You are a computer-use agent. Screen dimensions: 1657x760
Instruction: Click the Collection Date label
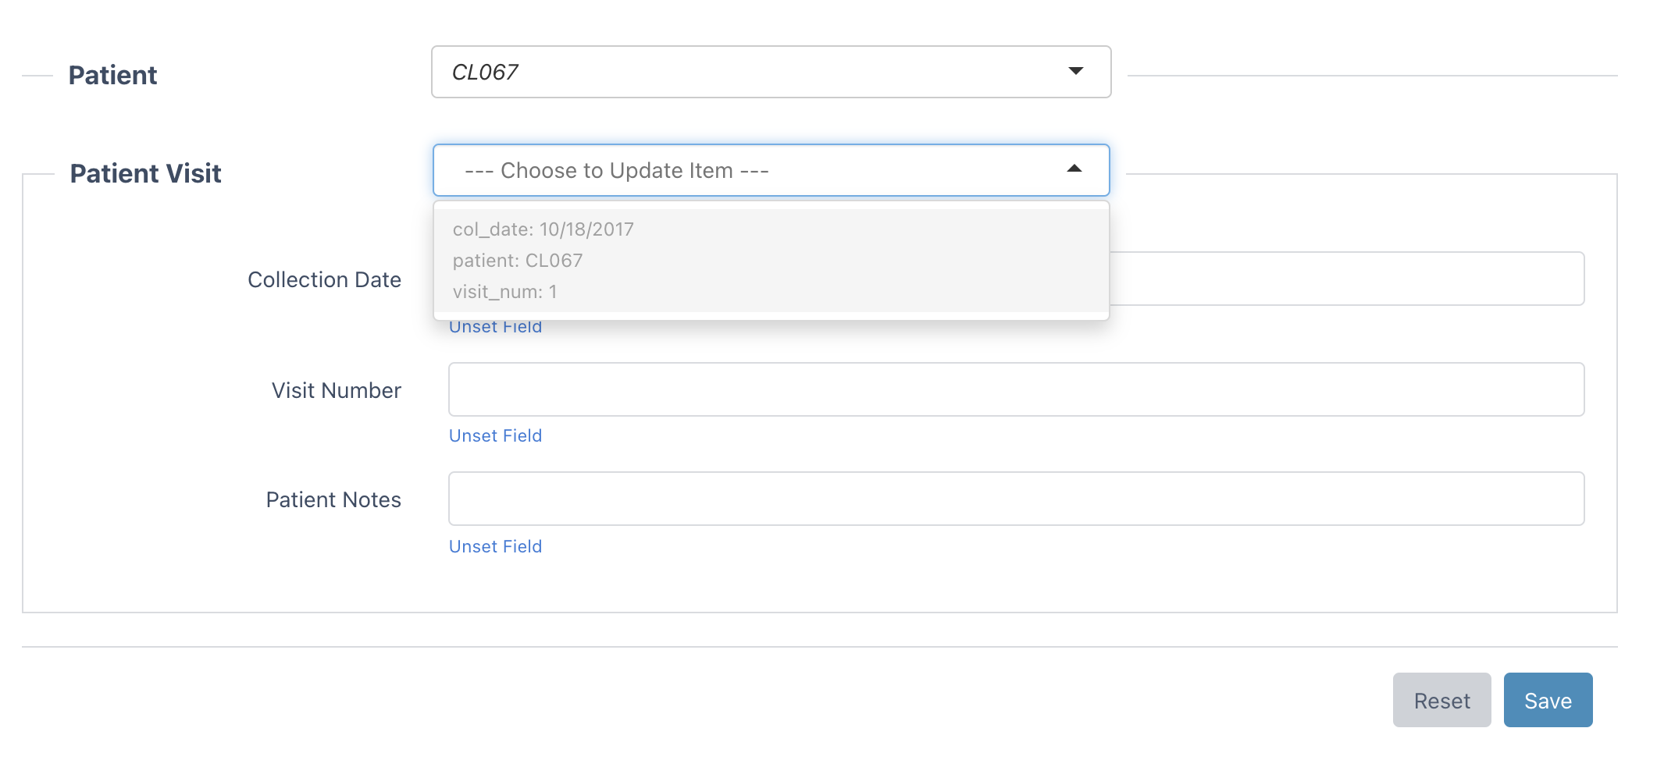point(324,279)
